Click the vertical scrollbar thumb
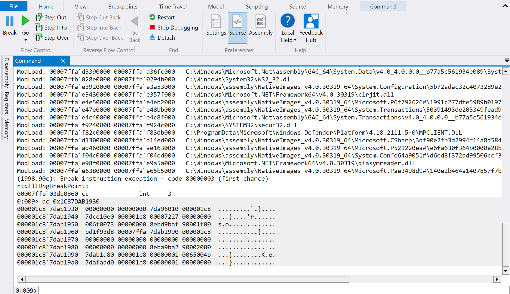Screen dimensions: 510x294 pyautogui.click(x=505, y=245)
